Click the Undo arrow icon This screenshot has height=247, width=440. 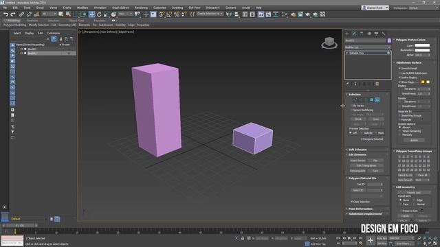pos(5,14)
